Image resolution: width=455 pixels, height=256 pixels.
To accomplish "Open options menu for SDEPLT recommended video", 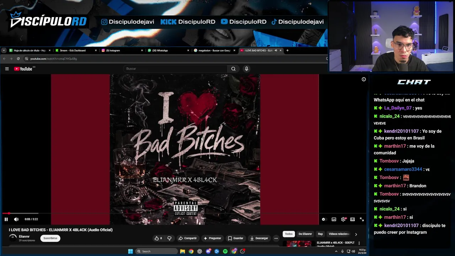I will pyautogui.click(x=359, y=243).
